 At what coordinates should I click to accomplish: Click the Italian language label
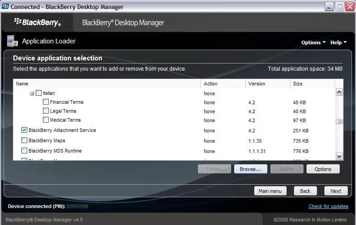click(49, 93)
